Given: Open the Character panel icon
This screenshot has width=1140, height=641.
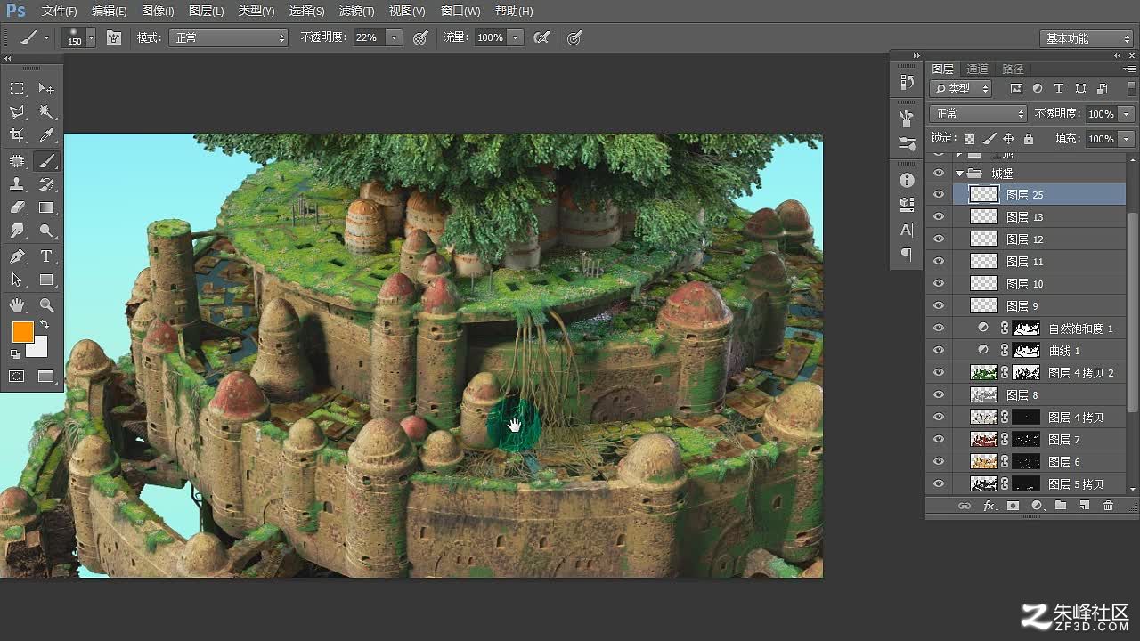Looking at the screenshot, I should coord(907,230).
